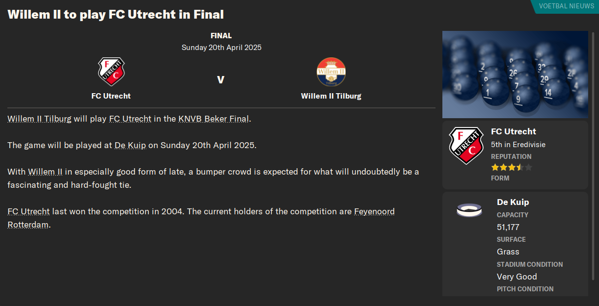The width and height of the screenshot is (599, 306).
Task: Click the reputation star rating
Action: (512, 167)
